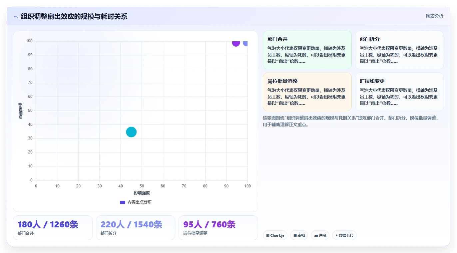Click the 部门拆分 caption under 220人
This screenshot has height=253, width=457.
click(109, 233)
